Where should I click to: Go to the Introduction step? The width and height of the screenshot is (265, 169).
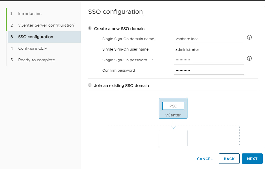click(x=30, y=14)
